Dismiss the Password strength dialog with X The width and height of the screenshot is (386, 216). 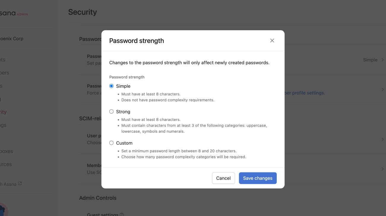tap(272, 40)
